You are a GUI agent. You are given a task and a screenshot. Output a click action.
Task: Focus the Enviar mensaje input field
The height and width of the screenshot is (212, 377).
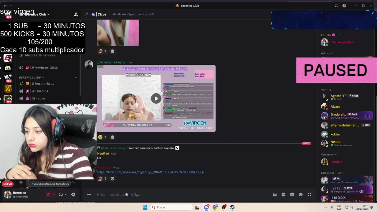(x=183, y=195)
